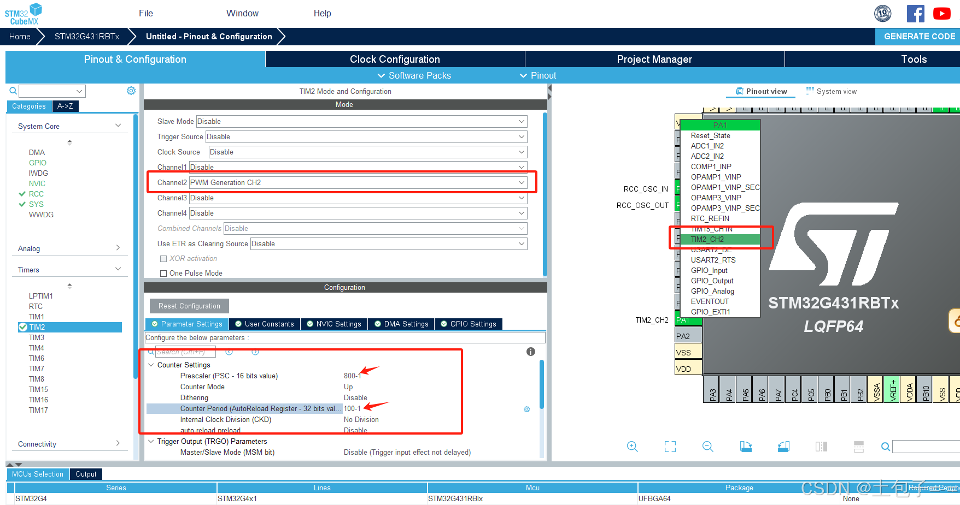Switch to the NVIC Settings tab
The image size is (960, 505).
[333, 324]
